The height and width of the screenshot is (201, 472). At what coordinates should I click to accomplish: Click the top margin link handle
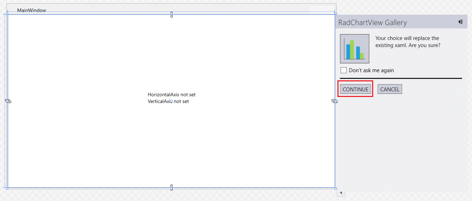[x=172, y=15]
